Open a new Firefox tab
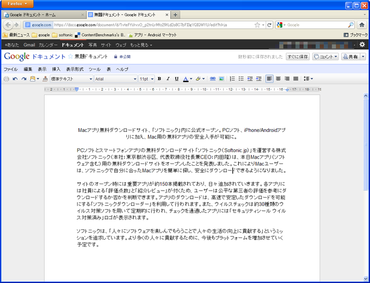 175,15
